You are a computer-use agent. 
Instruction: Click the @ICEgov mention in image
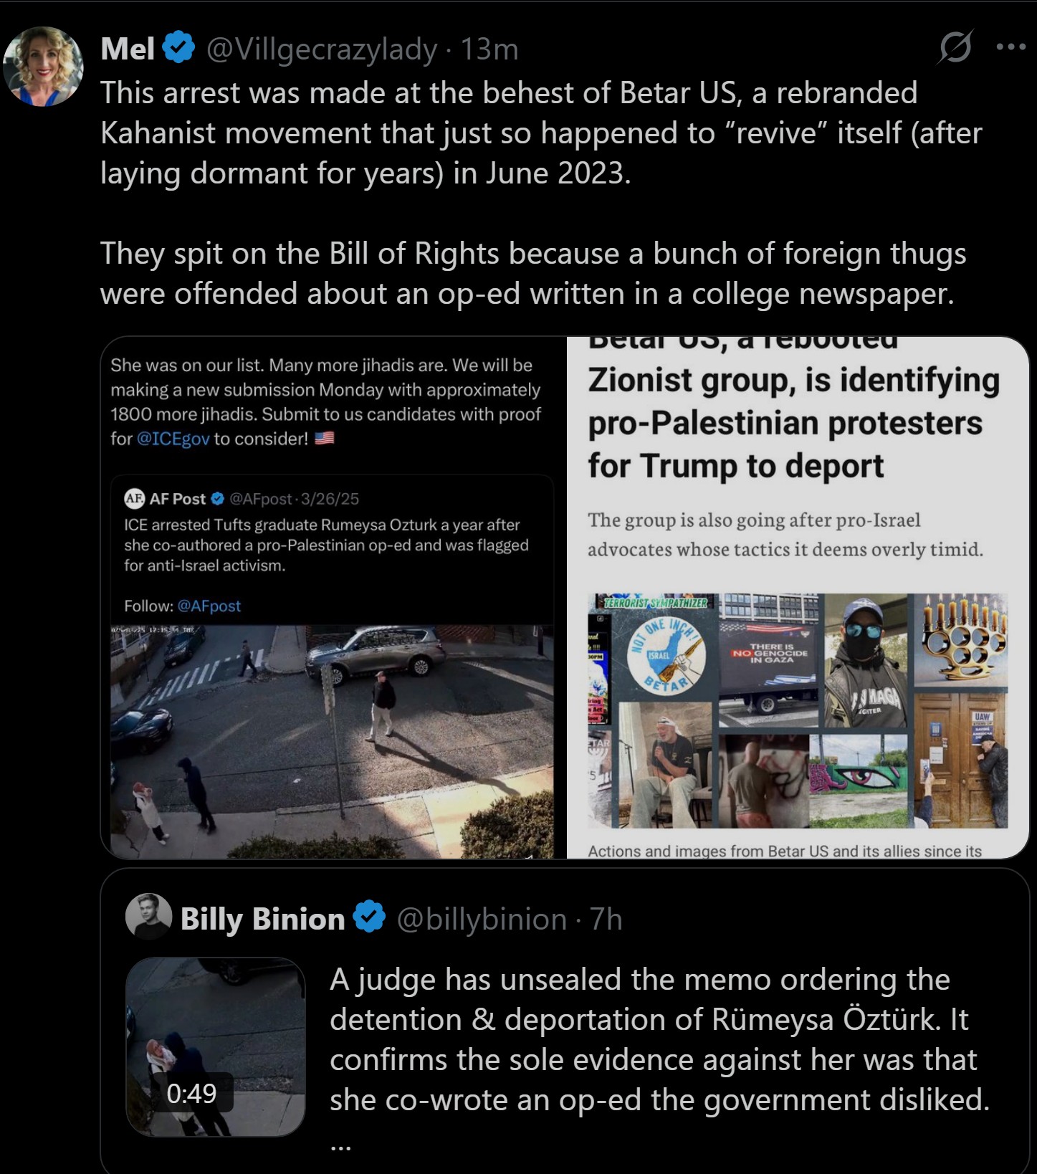tap(173, 439)
